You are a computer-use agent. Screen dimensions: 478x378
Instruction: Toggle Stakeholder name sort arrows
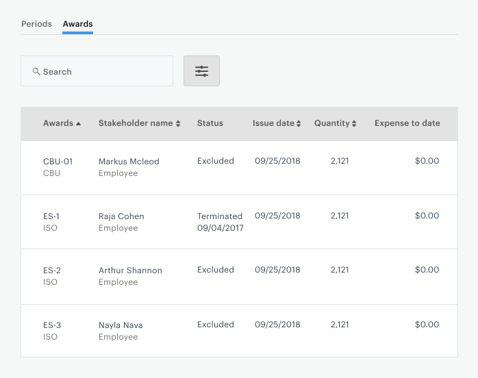[x=178, y=123]
